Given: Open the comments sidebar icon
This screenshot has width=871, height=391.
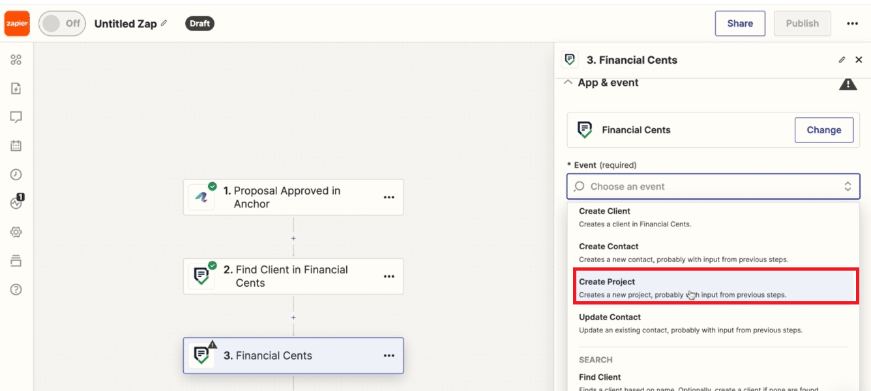Looking at the screenshot, I should coord(16,117).
